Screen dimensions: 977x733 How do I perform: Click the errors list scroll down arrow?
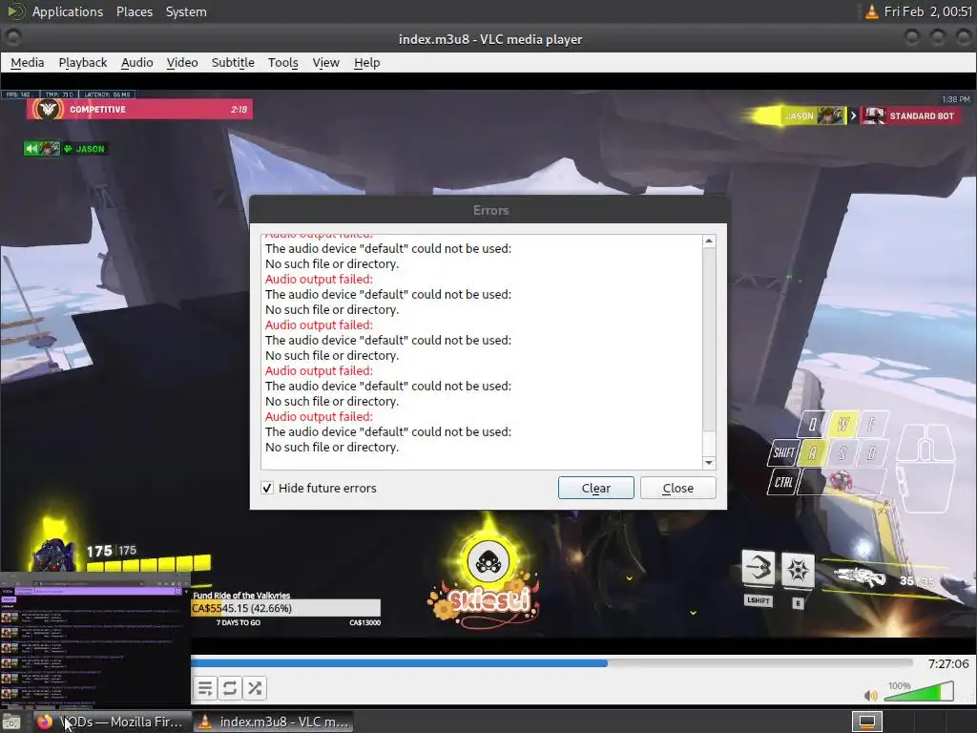(709, 463)
